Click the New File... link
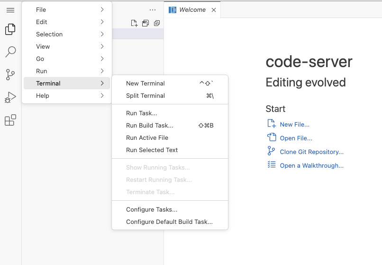Screen dimensions: 382x265 (x=294, y=124)
